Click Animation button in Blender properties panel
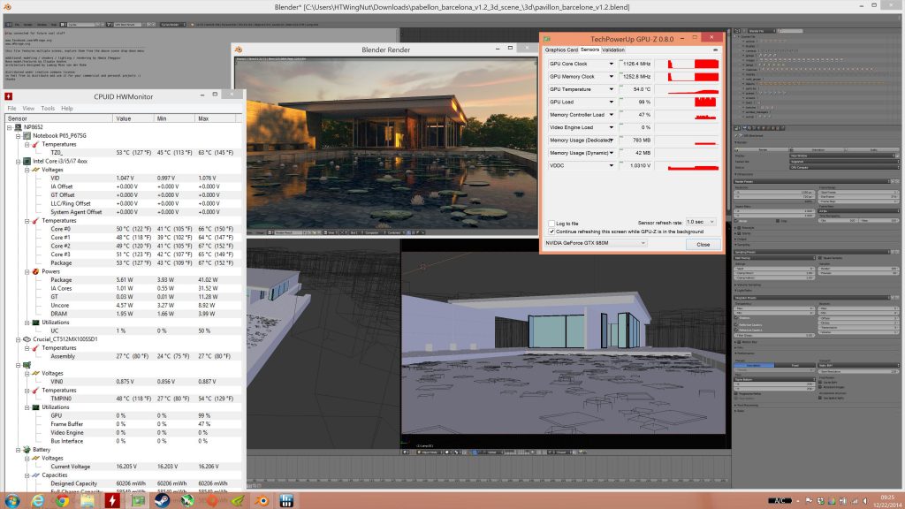Image resolution: width=905 pixels, height=509 pixels. (818, 150)
